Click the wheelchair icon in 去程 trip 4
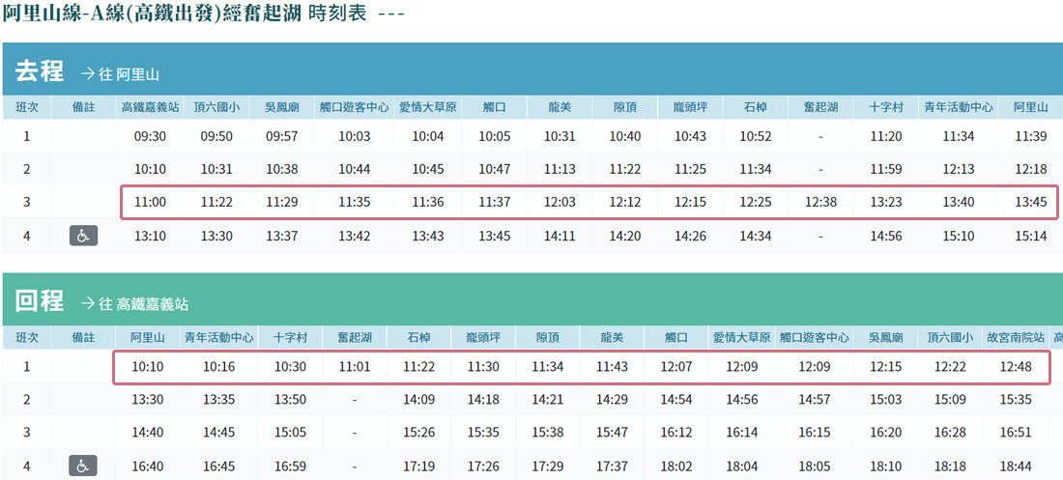 pos(83,236)
